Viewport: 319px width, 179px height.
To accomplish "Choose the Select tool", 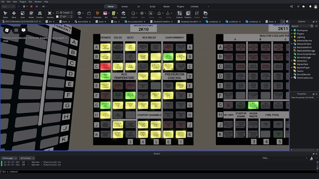I will pos(5,14).
